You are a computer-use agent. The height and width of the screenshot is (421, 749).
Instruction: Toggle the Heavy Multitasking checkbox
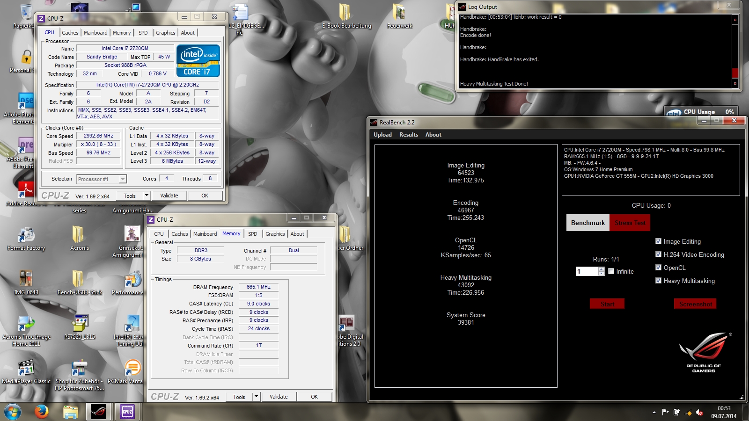658,281
